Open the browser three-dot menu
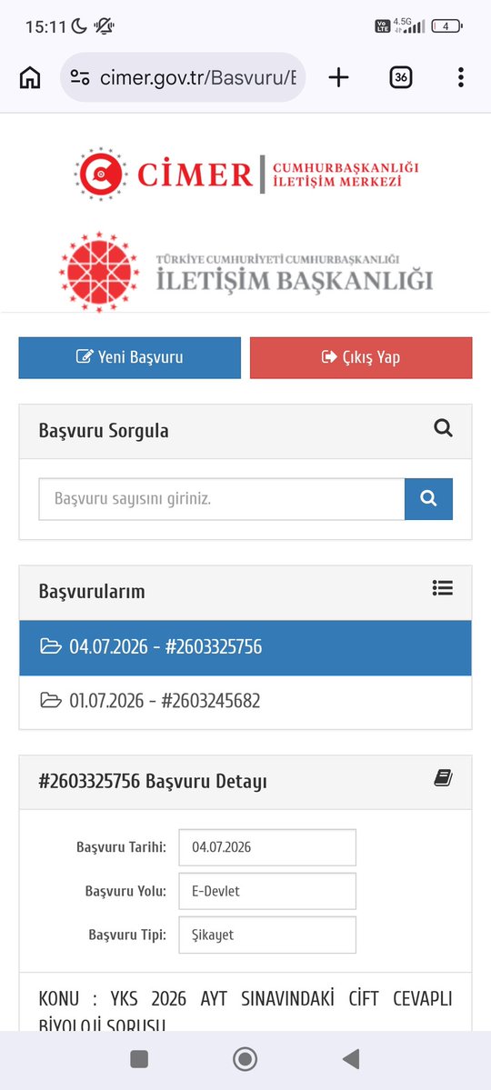The width and height of the screenshot is (491, 1090). tap(460, 78)
